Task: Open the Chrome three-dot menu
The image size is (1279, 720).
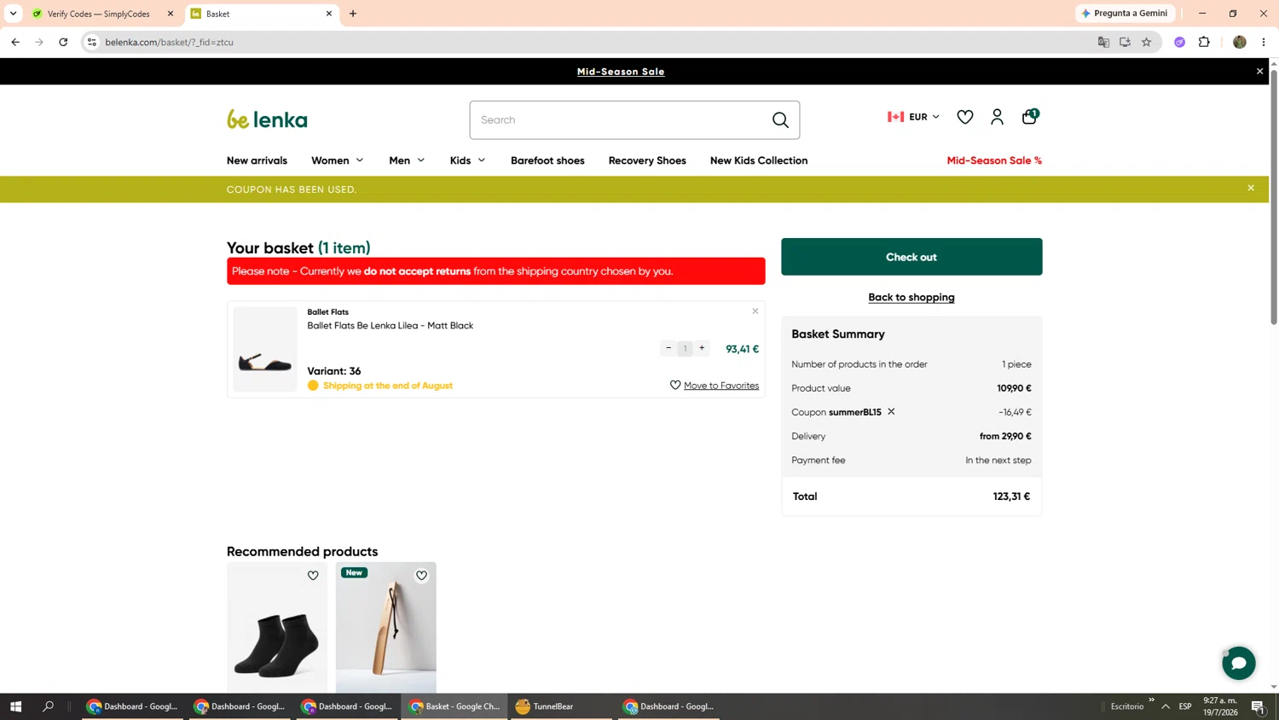Action: tap(1264, 42)
